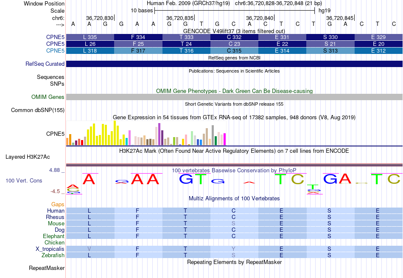Click the GENCODE V49lift37 track title
This screenshot has width=403, height=278.
234,31
